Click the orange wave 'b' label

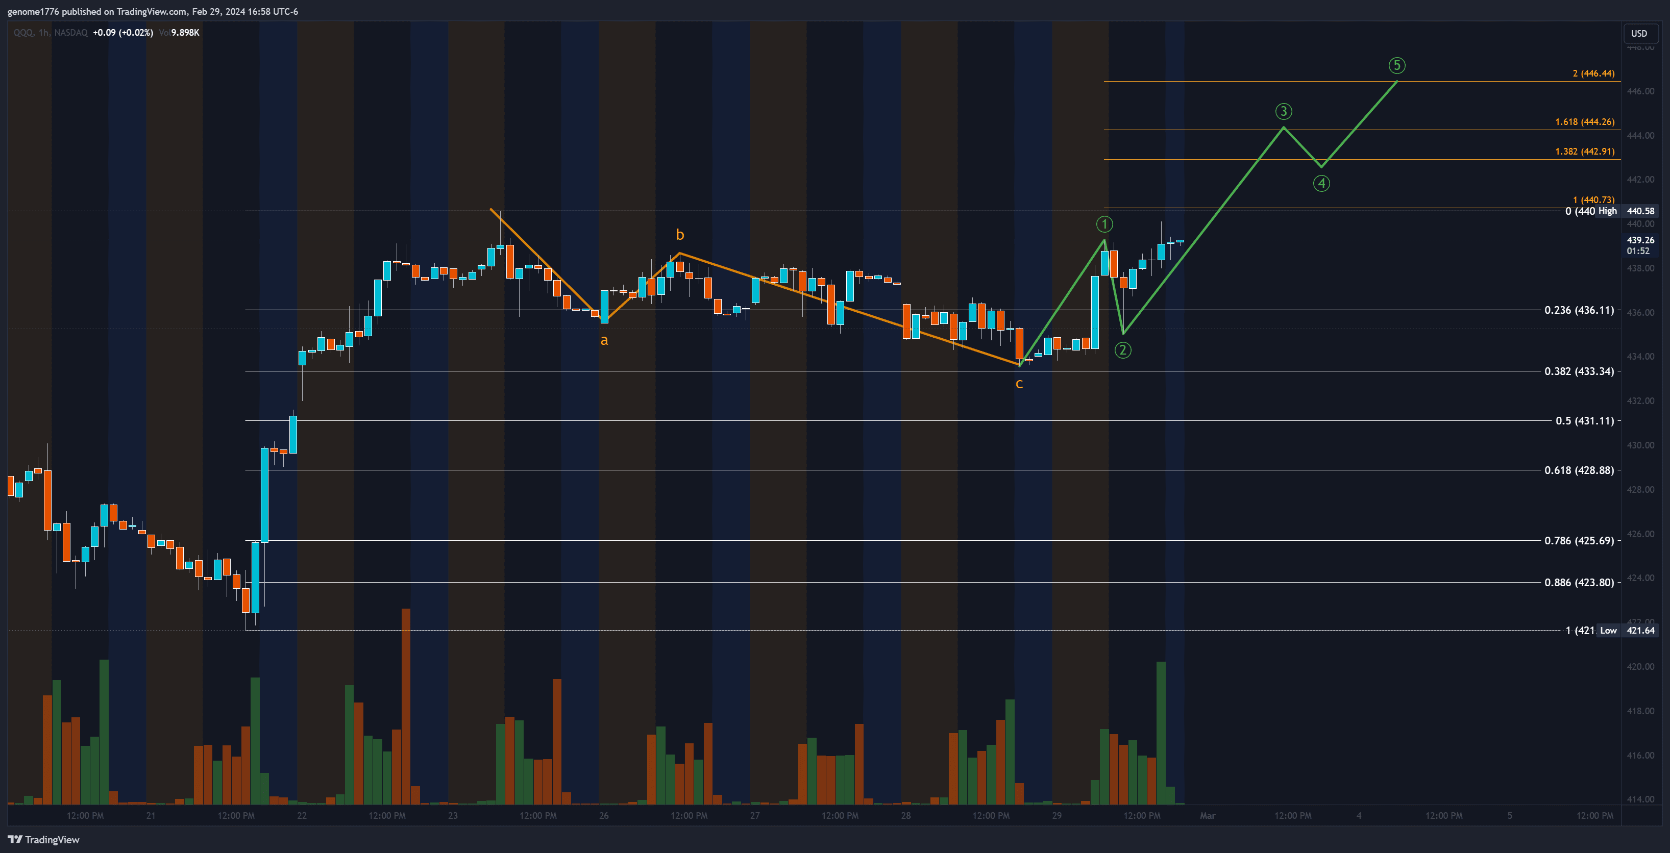click(x=679, y=235)
